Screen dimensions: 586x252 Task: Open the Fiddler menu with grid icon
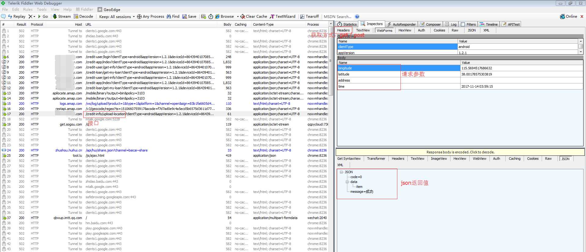click(x=85, y=9)
